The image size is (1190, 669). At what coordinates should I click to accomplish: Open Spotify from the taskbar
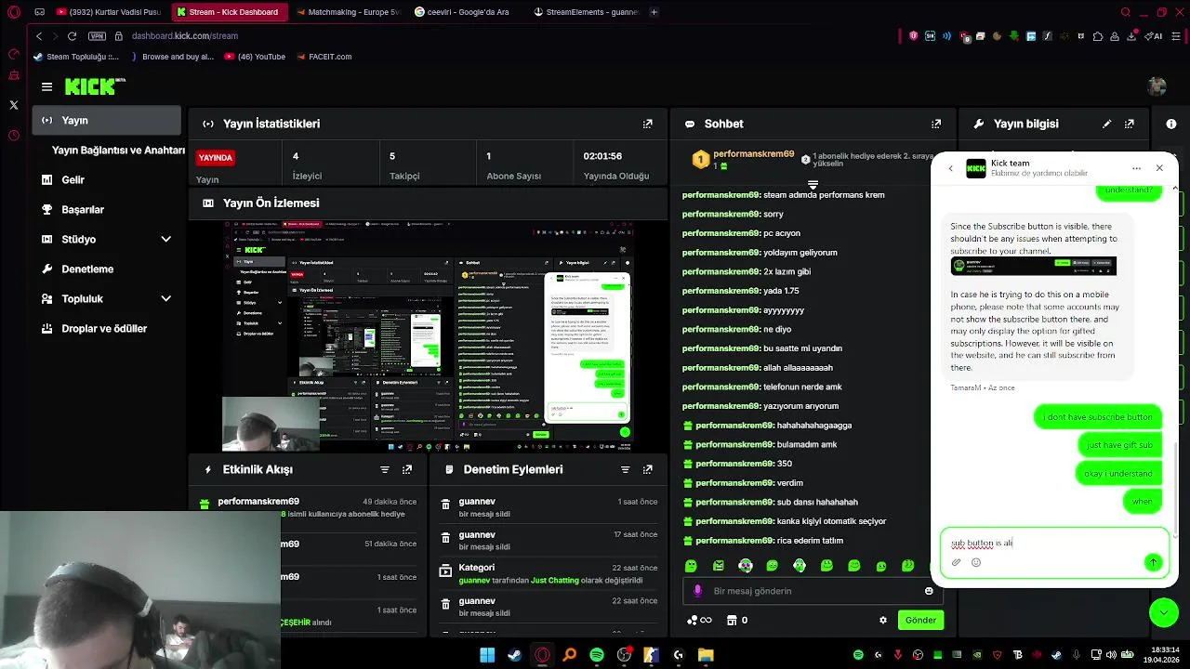[x=597, y=655]
